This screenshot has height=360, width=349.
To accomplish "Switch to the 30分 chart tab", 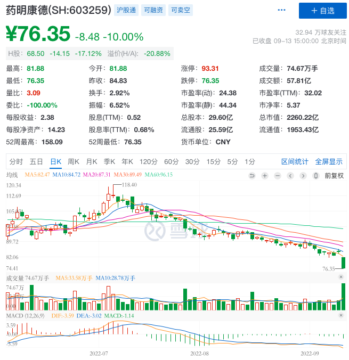I will point(192,162).
